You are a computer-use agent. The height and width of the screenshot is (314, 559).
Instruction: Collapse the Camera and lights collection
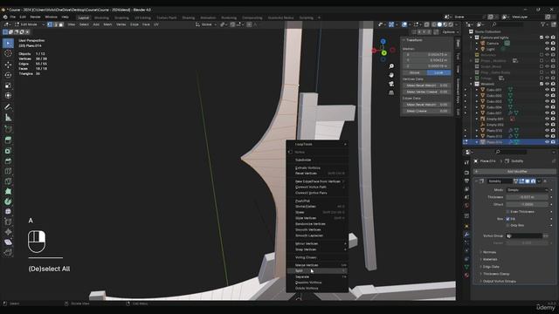click(x=472, y=38)
